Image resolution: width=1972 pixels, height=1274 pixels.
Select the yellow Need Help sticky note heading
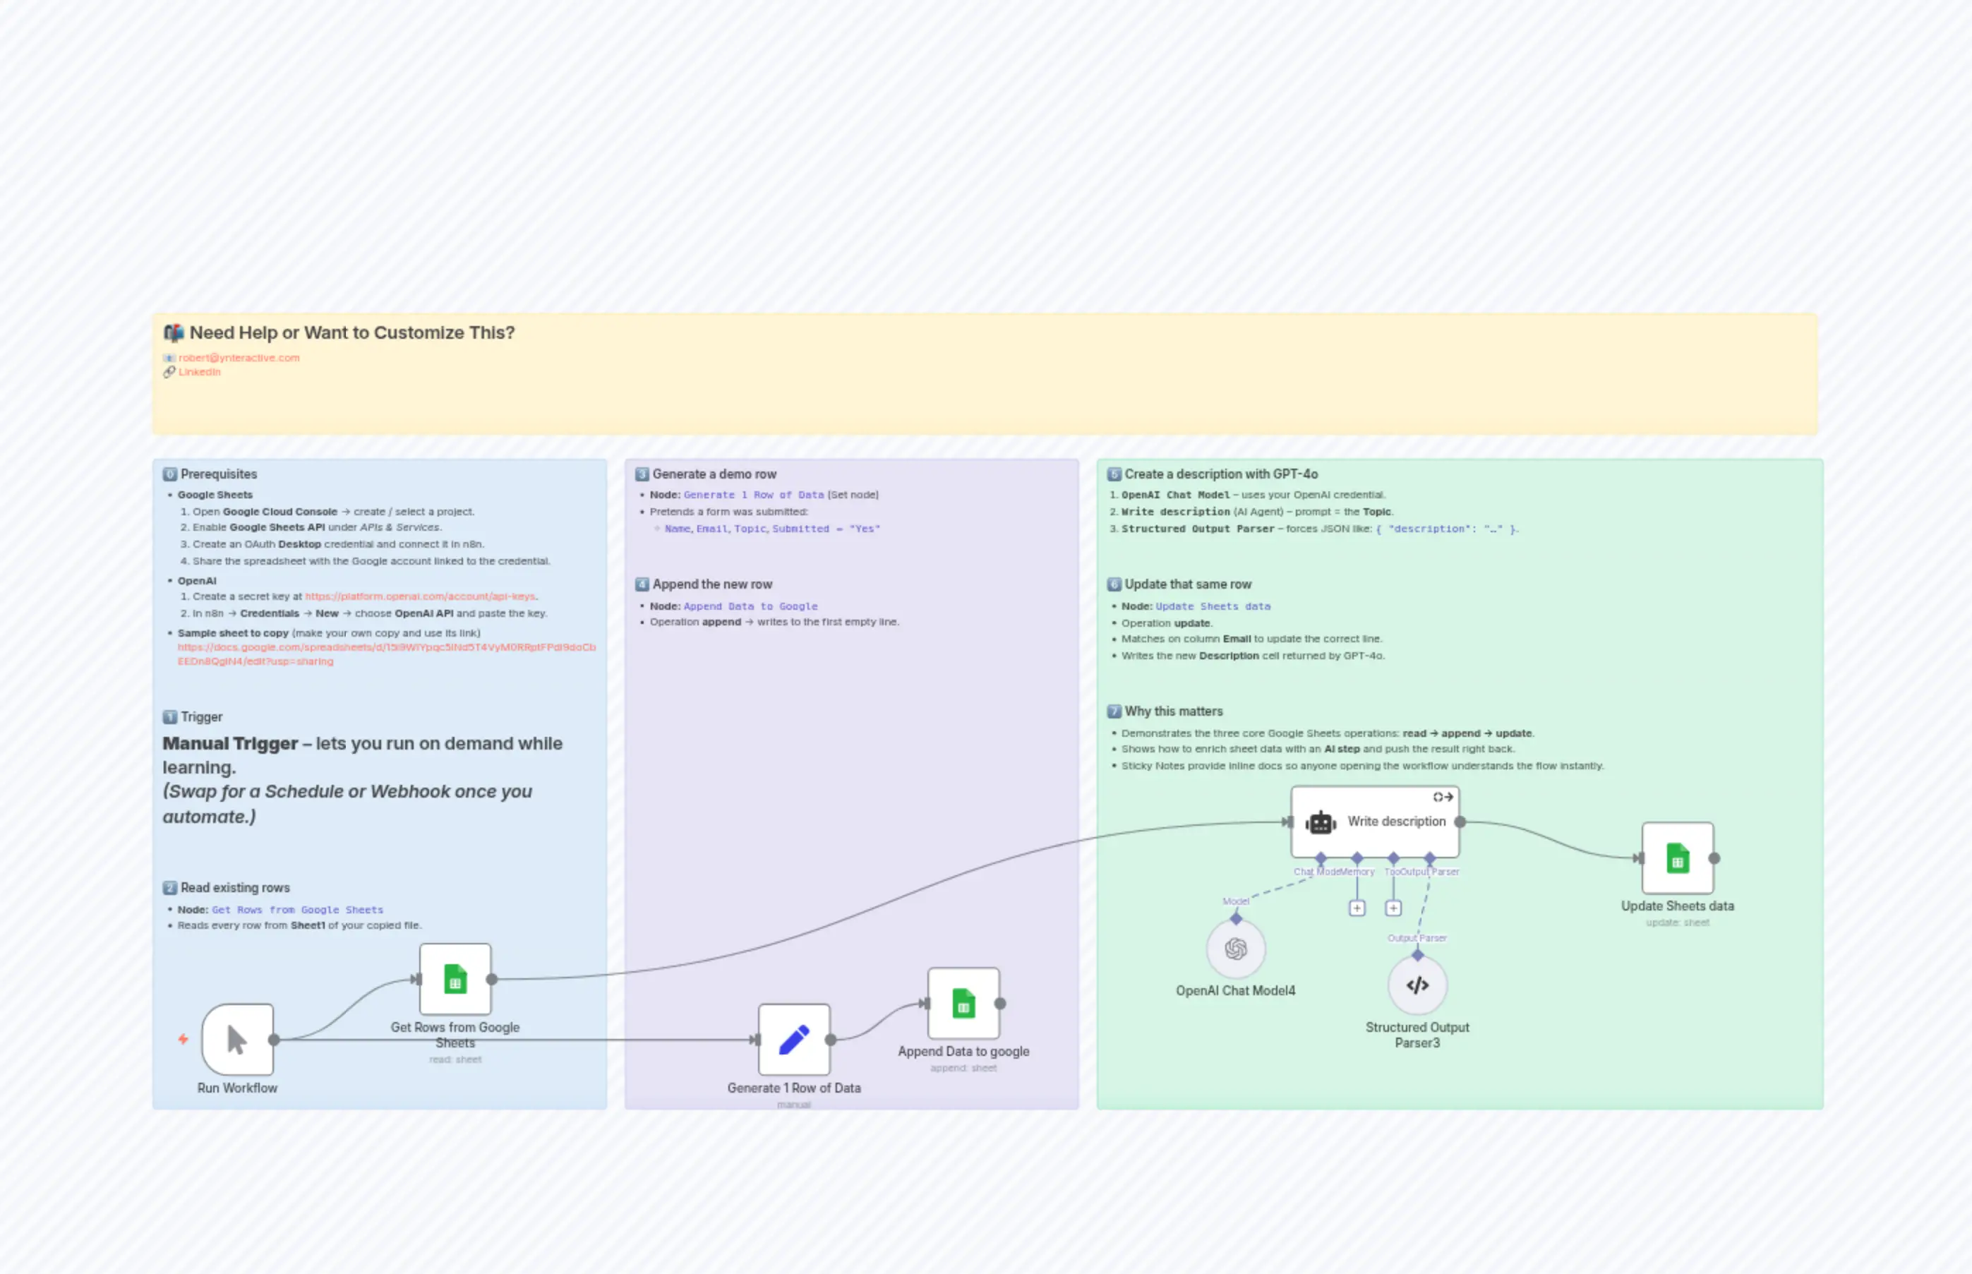point(351,332)
